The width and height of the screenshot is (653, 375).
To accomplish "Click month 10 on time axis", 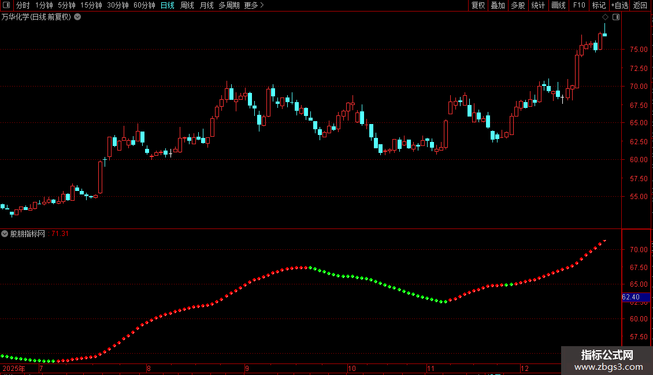I will click(x=352, y=368).
